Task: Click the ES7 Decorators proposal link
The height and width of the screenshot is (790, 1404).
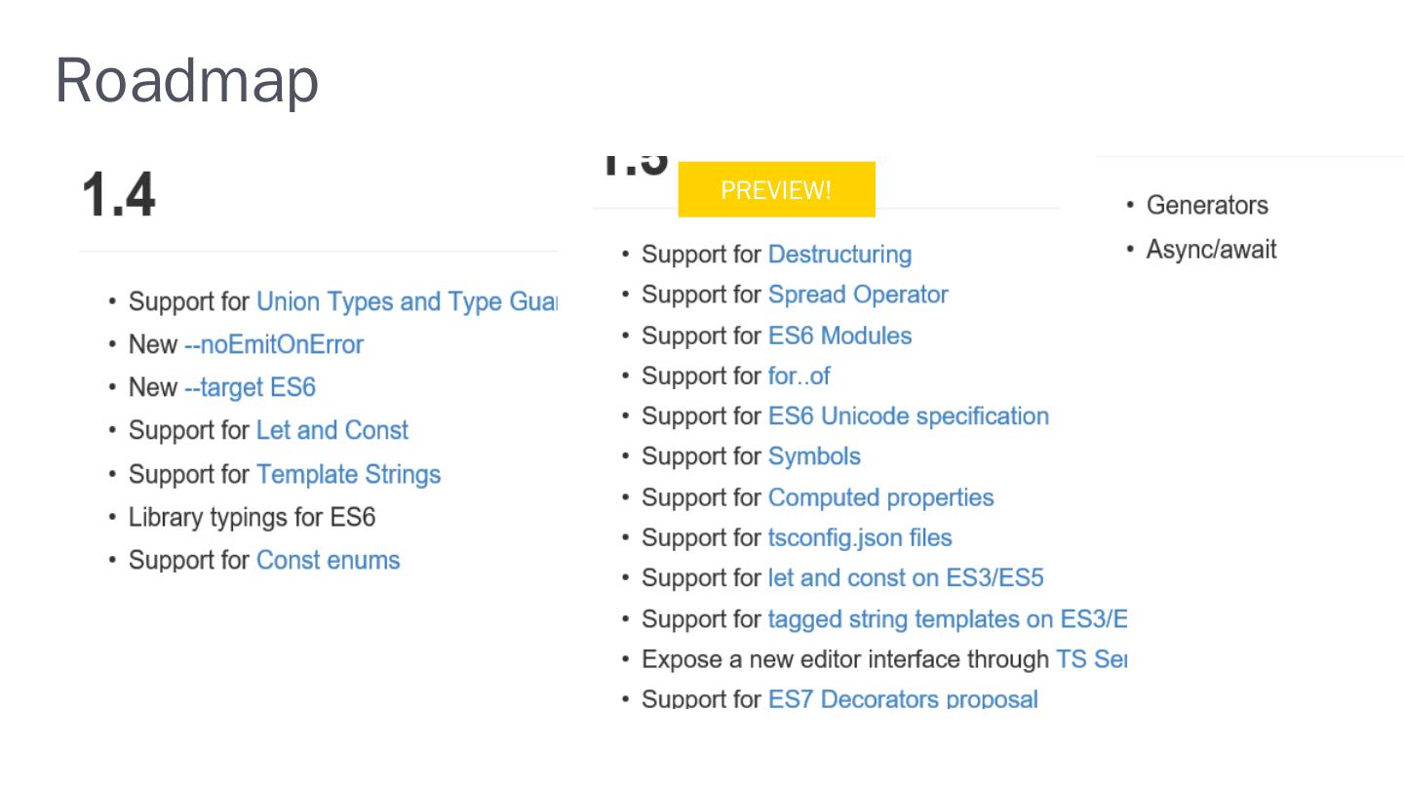Action: point(902,699)
